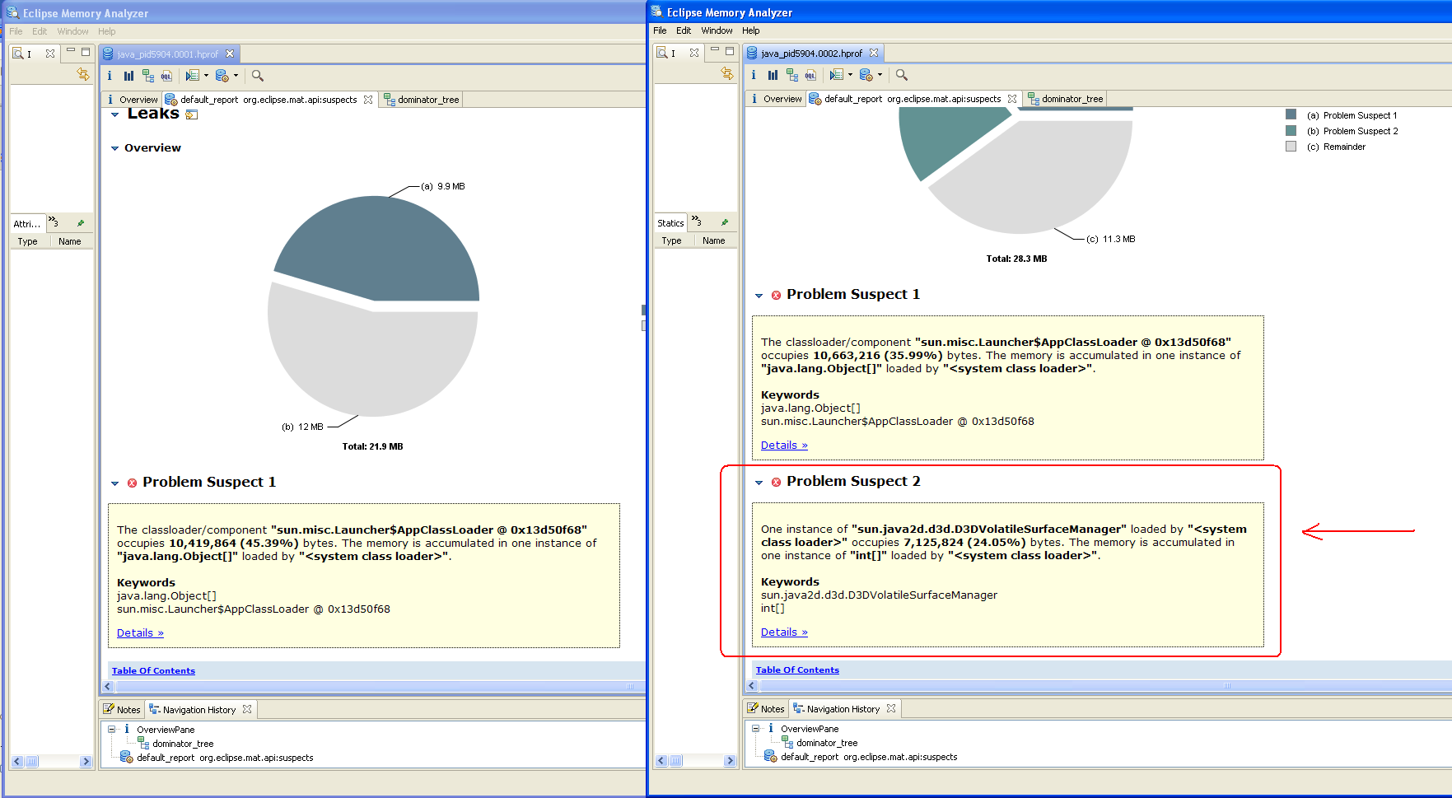Close default_report suspects tab in left window
Viewport: 1452px width, 798px height.
pyautogui.click(x=368, y=100)
